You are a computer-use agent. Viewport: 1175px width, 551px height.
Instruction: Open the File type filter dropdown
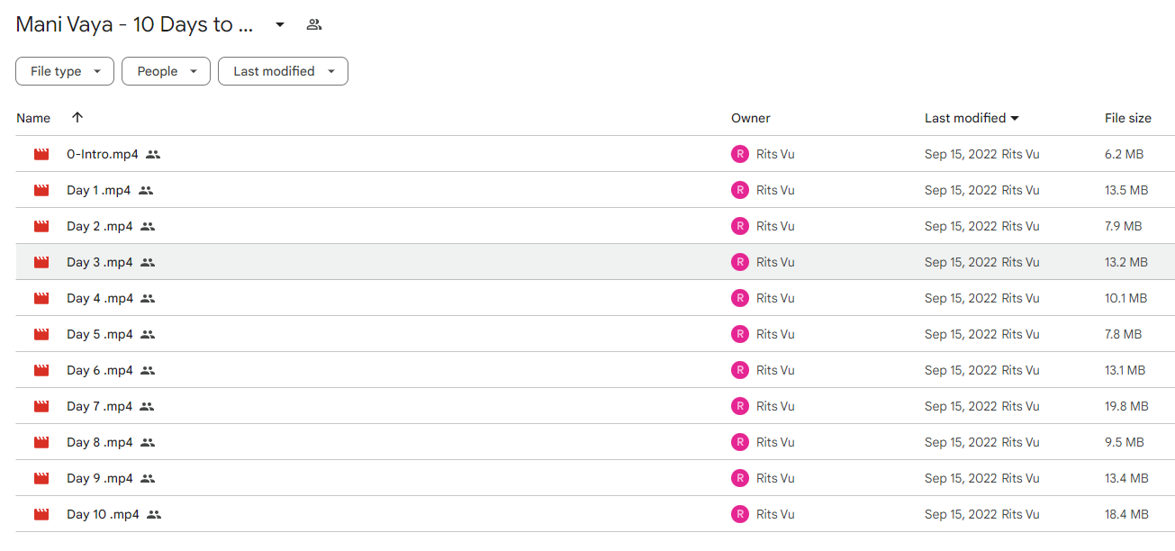click(x=65, y=71)
